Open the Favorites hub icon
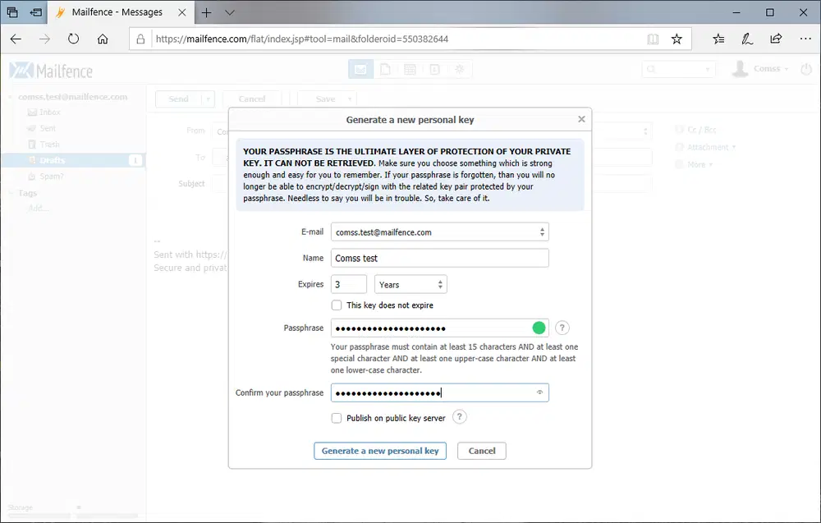Screen dimensions: 821x523 (x=718, y=39)
